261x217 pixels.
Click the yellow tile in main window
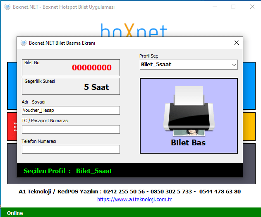pyautogui.click(x=249, y=126)
